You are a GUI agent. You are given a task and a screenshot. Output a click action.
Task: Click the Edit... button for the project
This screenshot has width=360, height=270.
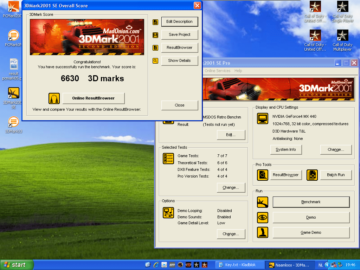click(231, 135)
